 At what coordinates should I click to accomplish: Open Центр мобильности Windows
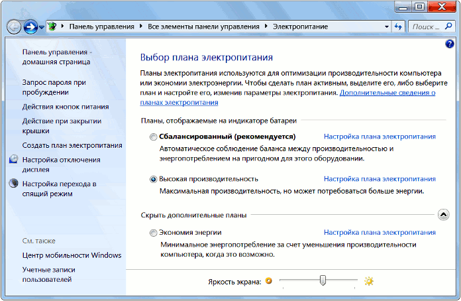tap(72, 255)
